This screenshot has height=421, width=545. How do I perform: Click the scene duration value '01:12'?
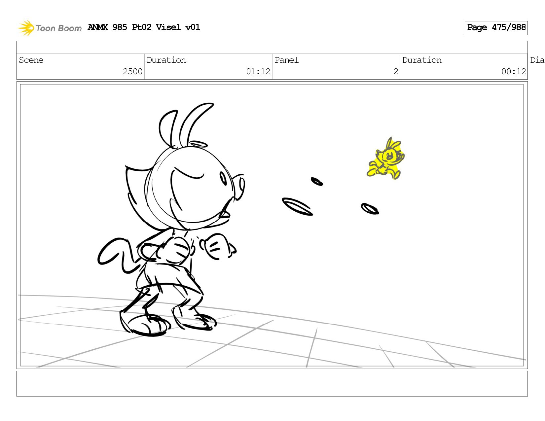pos(258,72)
